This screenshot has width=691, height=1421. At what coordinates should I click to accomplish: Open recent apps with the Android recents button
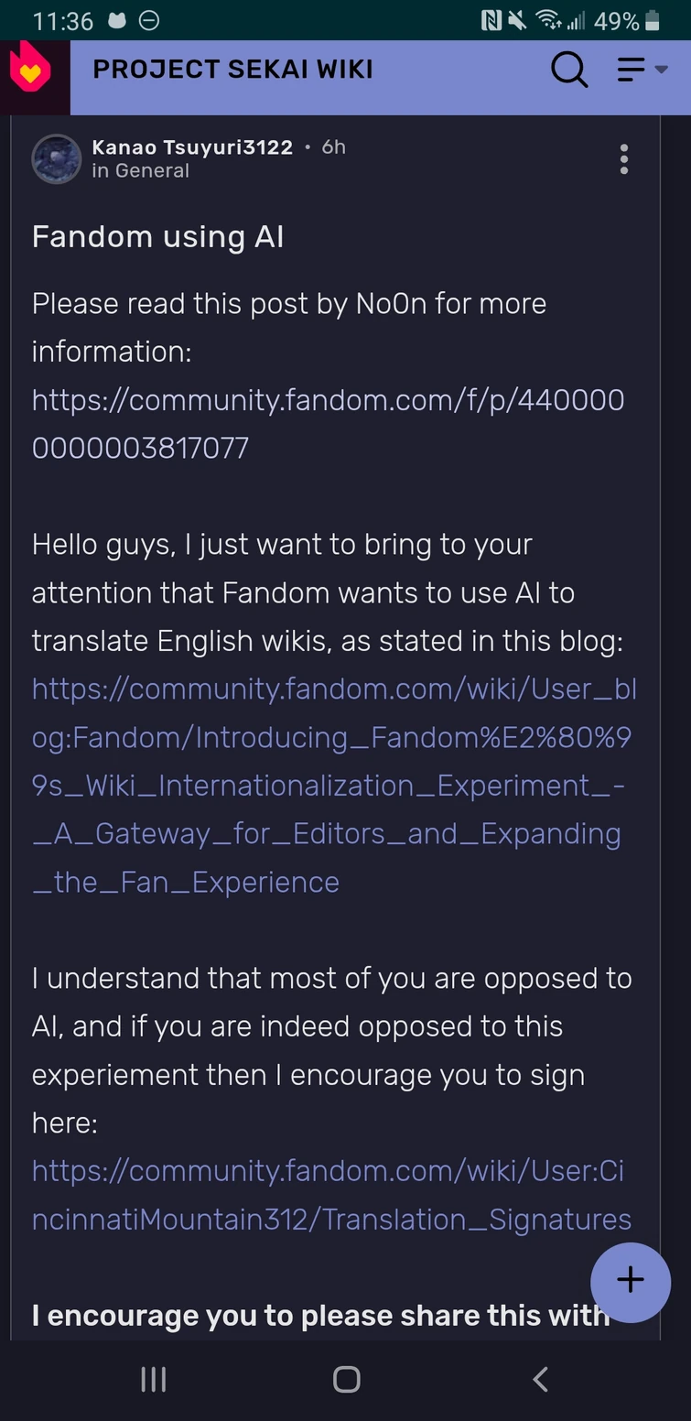point(153,1379)
